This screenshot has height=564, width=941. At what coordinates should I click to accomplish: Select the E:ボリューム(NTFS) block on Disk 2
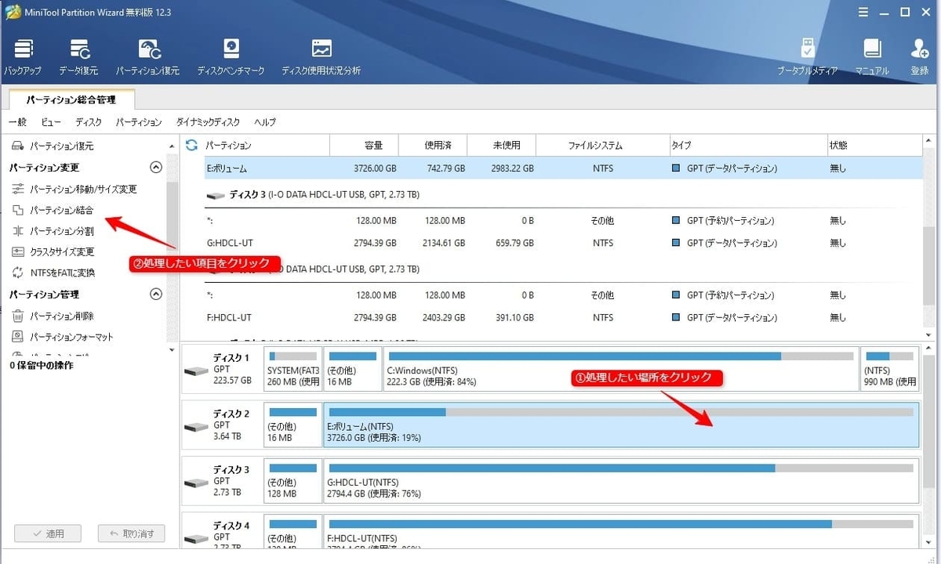(621, 425)
